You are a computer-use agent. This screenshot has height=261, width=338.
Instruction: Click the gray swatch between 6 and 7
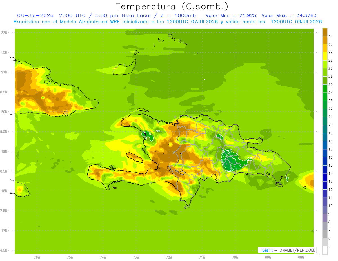pyautogui.click(x=325, y=234)
